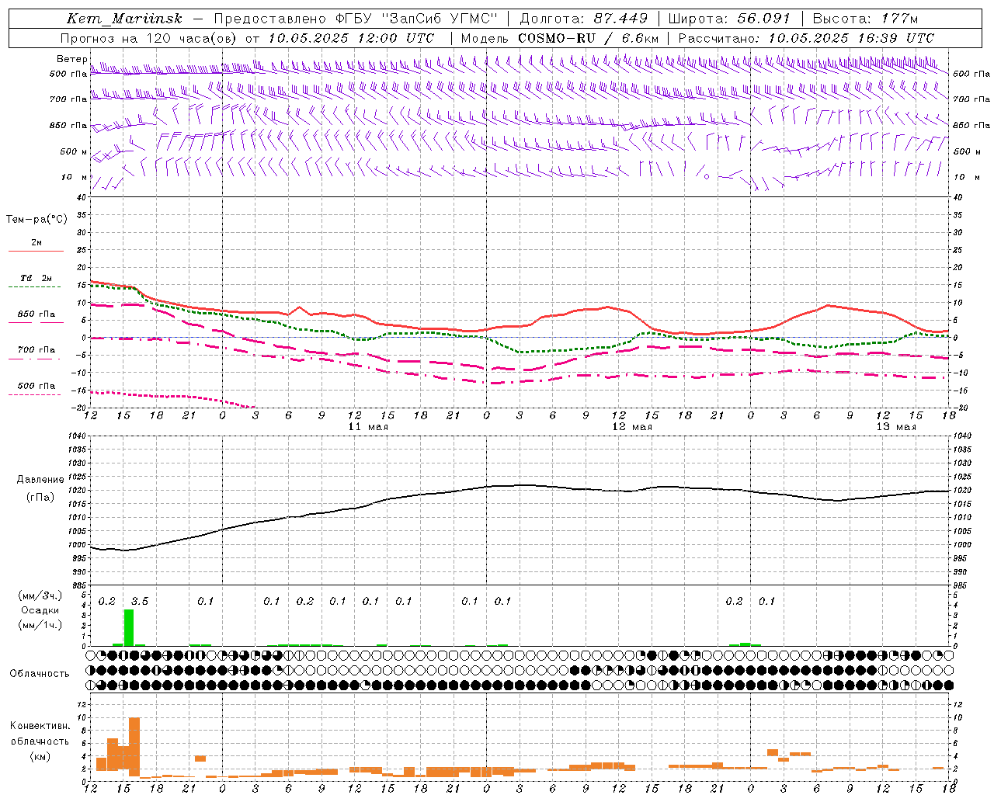Click the 3.5 precipitation value

(140, 601)
